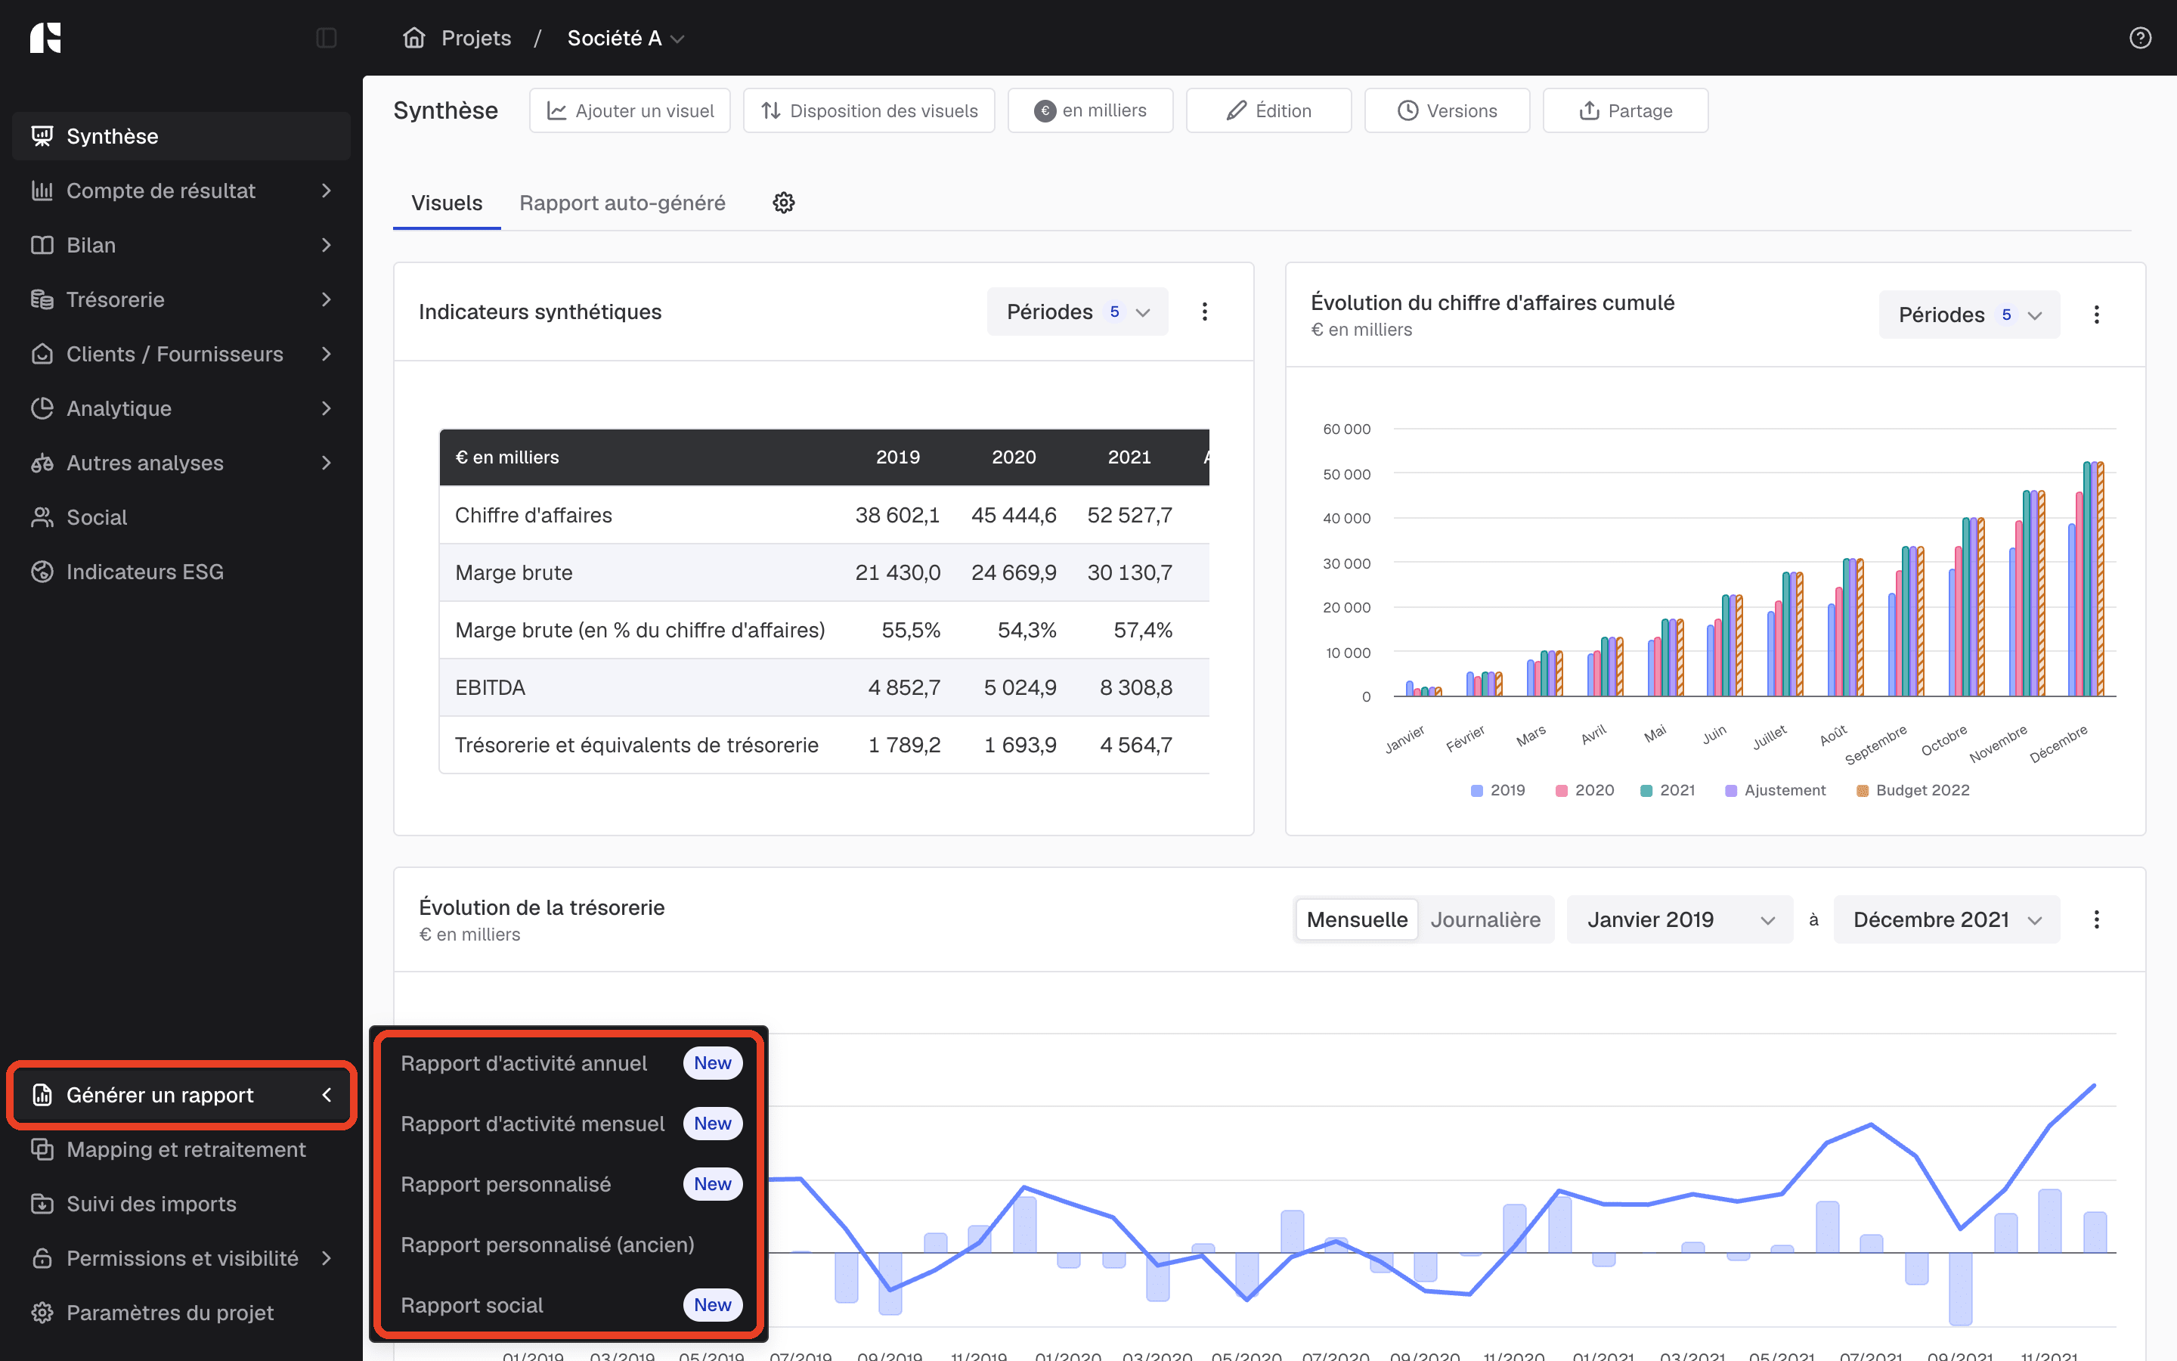Screen dimensions: 2177x1361
Task: Collapse the sidebar with the panel icon
Action: [327, 38]
